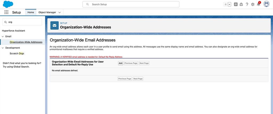Viewport: 273px width, 114px height.
Task: Focus the Search Setup field
Action: click(x=131, y=4)
